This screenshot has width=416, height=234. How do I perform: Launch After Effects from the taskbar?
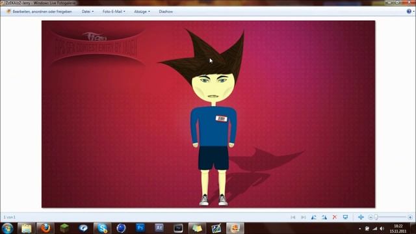159,228
